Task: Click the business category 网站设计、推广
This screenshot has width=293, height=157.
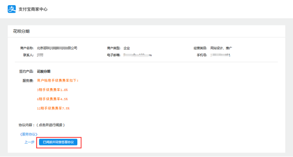Action: click(x=221, y=48)
